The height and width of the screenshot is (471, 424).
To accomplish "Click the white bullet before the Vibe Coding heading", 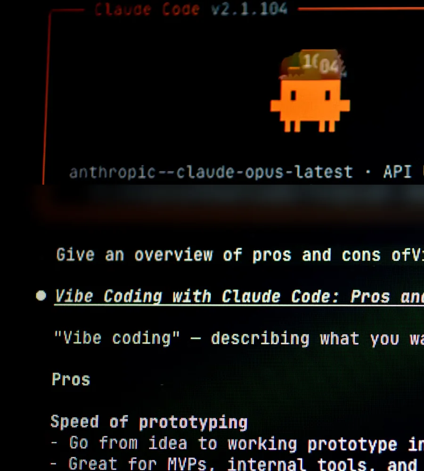I will pyautogui.click(x=41, y=296).
